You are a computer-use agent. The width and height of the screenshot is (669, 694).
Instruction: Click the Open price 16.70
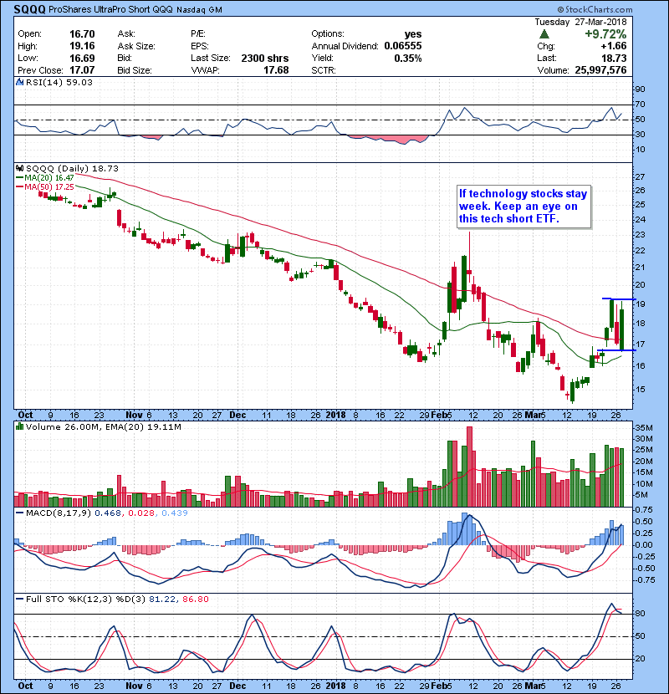(82, 34)
